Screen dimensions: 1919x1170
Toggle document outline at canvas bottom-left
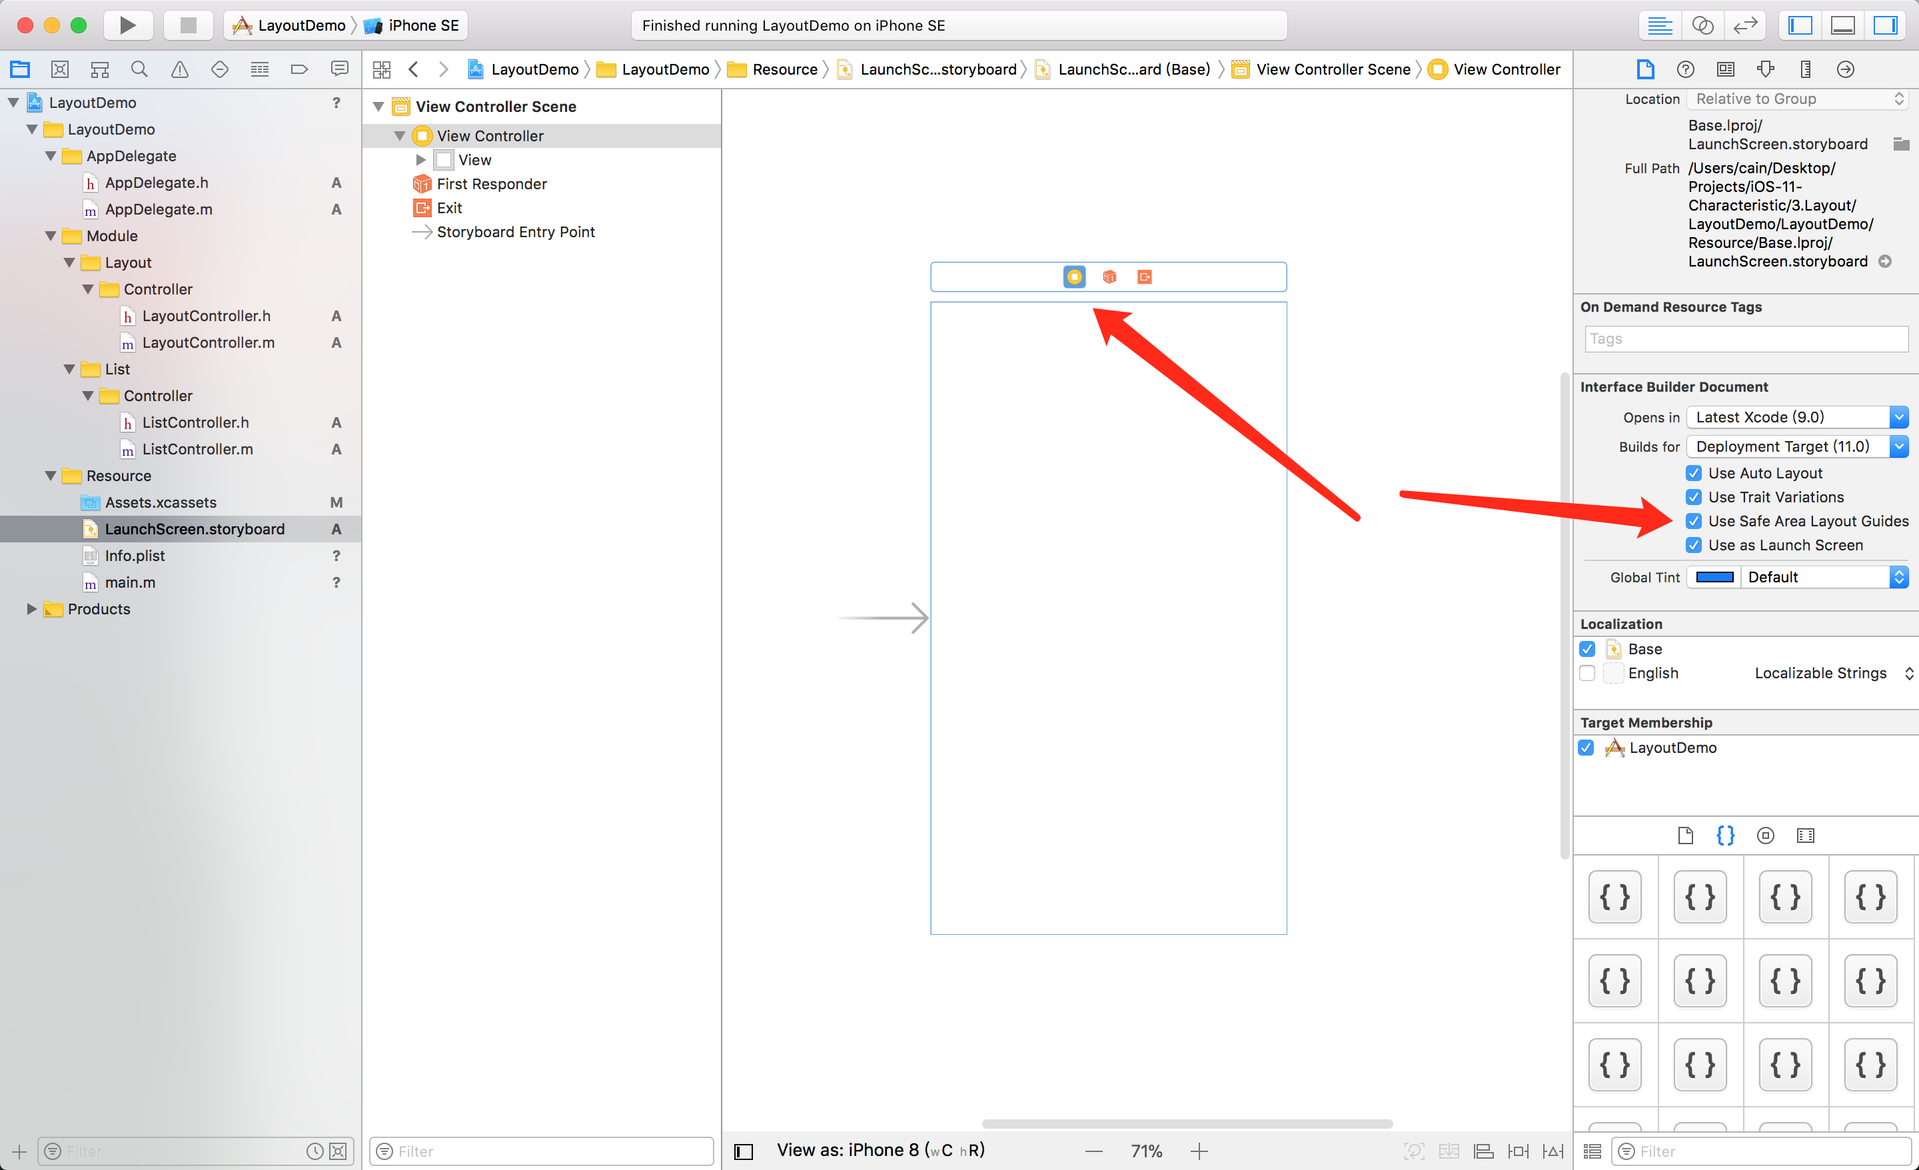(x=744, y=1151)
